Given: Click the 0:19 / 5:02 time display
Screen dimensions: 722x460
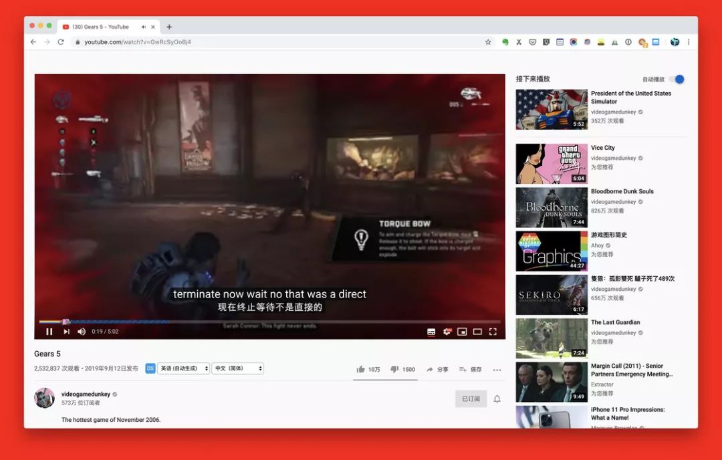Looking at the screenshot, I should [x=105, y=332].
